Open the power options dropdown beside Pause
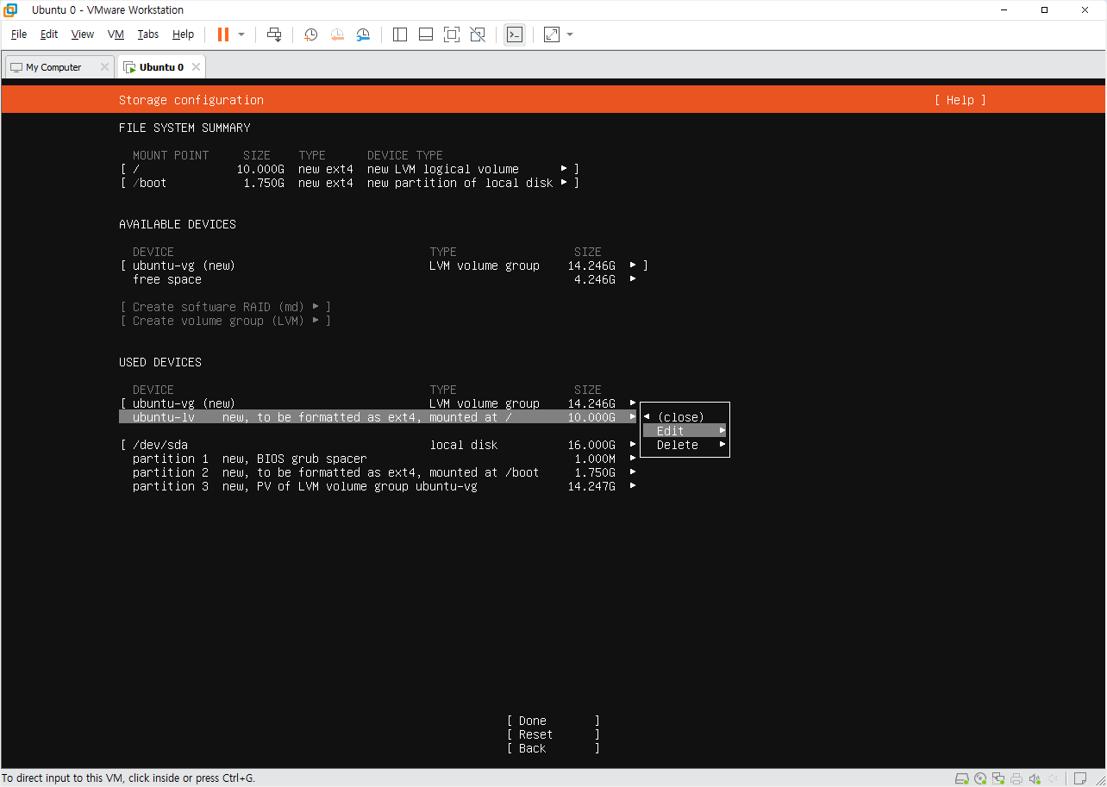Viewport: 1107px width, 787px height. coord(241,34)
